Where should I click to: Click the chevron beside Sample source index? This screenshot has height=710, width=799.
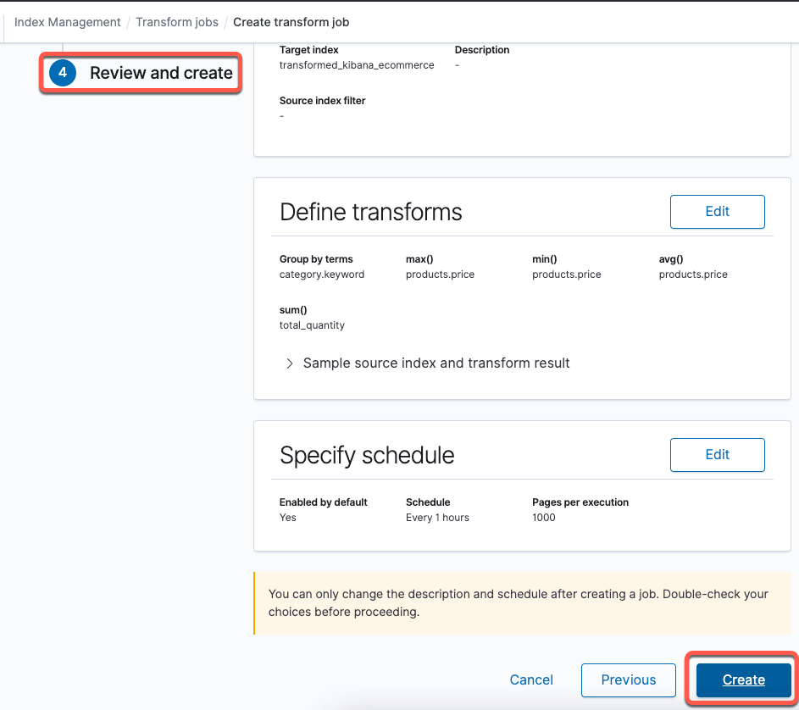290,363
